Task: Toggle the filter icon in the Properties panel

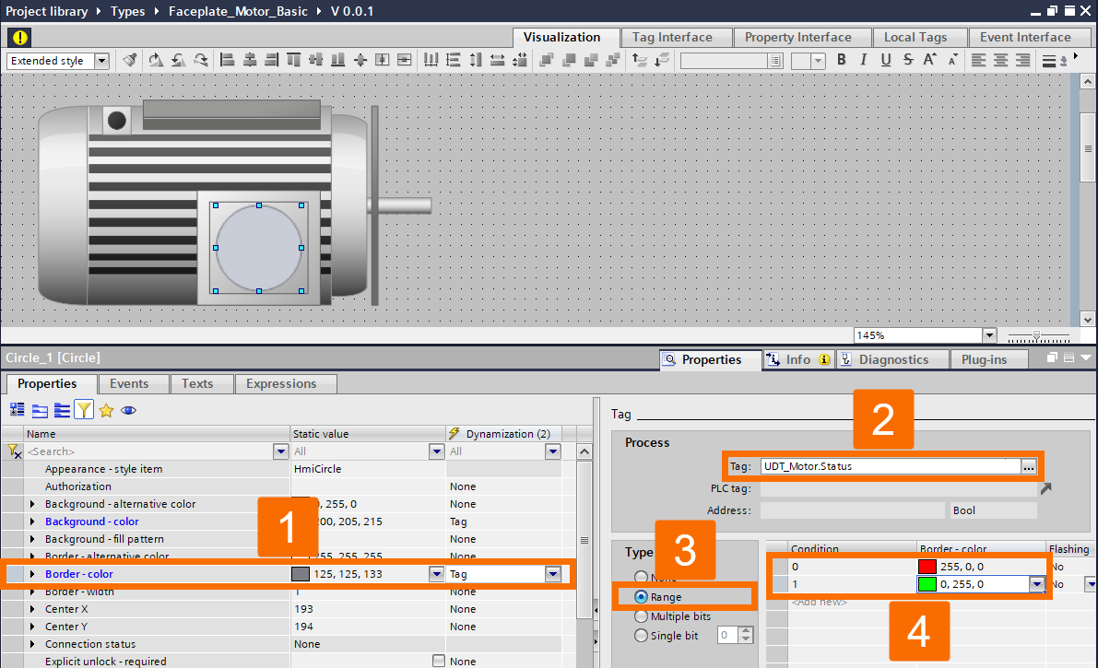Action: click(x=83, y=409)
